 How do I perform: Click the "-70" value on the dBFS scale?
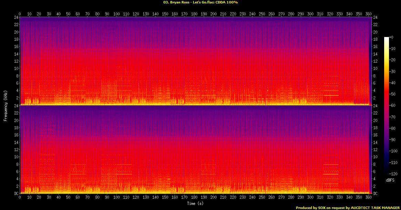click(392, 117)
